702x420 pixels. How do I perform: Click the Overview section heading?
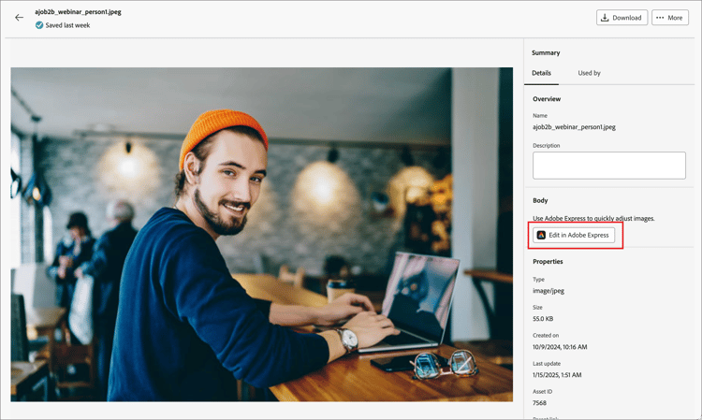(x=547, y=99)
